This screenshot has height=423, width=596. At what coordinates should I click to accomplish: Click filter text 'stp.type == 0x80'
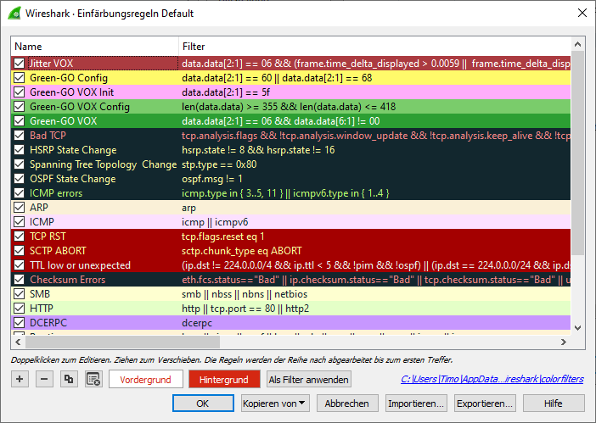tap(219, 164)
